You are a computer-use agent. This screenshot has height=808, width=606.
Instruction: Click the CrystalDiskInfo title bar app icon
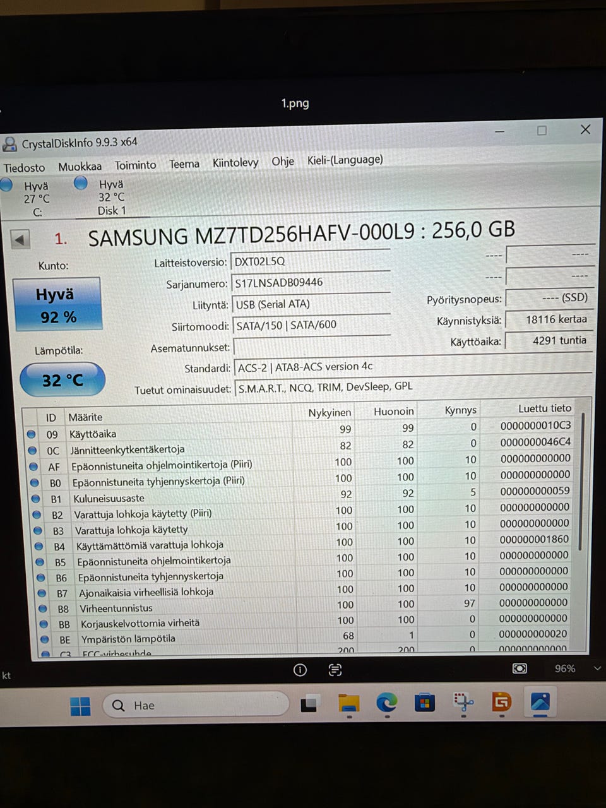(x=9, y=145)
